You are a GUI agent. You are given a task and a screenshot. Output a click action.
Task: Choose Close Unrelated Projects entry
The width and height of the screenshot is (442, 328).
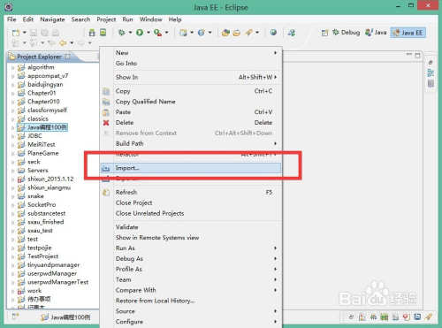[191, 213]
